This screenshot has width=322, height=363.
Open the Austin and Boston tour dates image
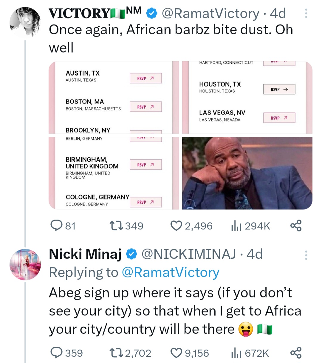pyautogui.click(x=114, y=97)
